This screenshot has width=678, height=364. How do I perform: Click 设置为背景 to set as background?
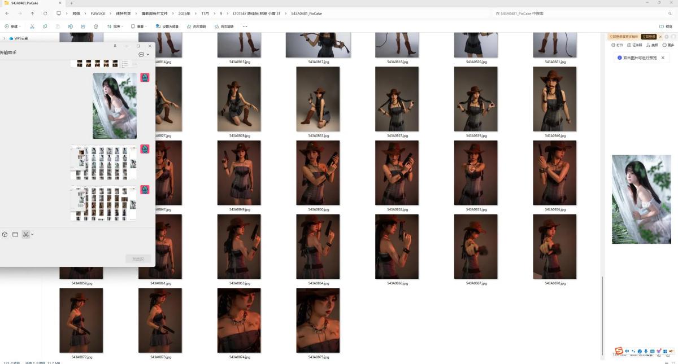tap(167, 27)
